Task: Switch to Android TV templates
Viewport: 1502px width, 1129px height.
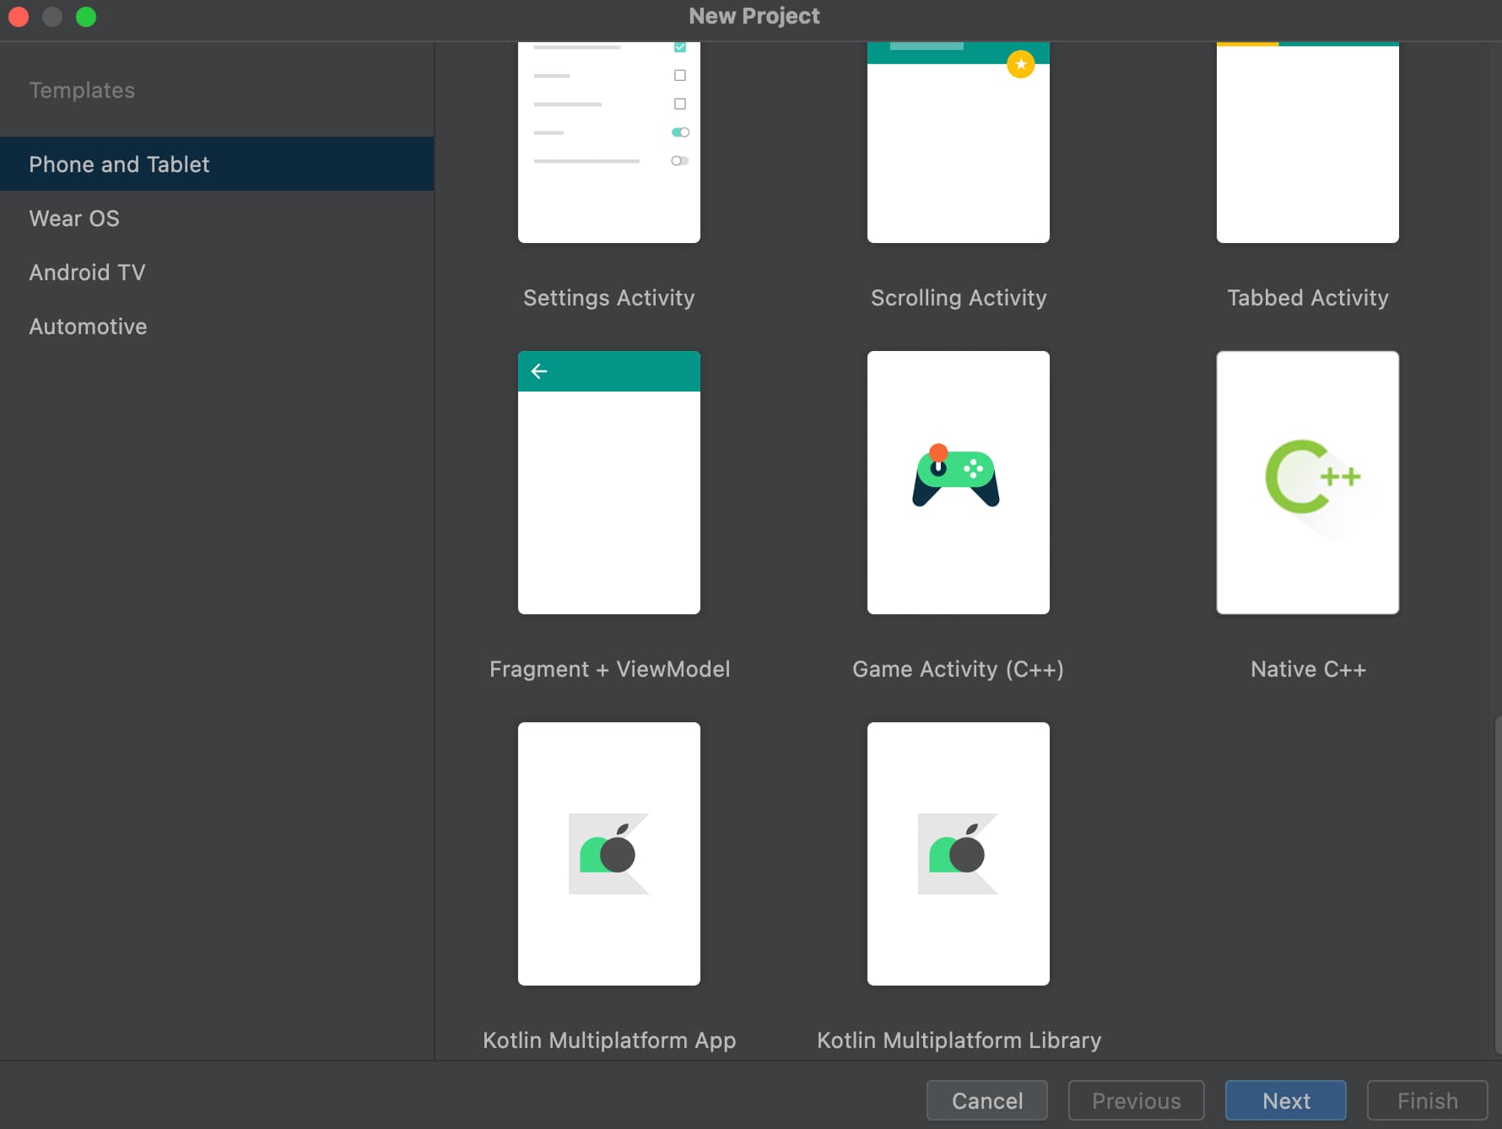Action: 217,272
